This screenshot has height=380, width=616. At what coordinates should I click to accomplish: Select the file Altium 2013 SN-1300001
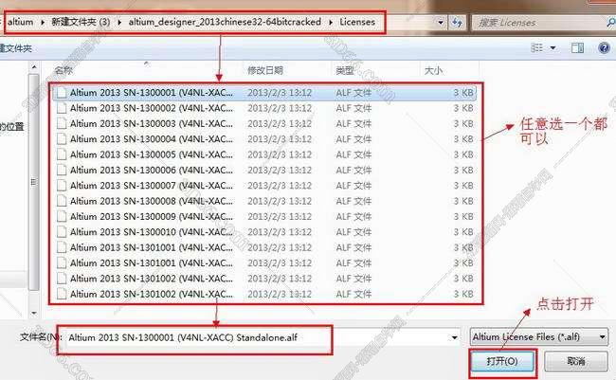pyautogui.click(x=264, y=93)
